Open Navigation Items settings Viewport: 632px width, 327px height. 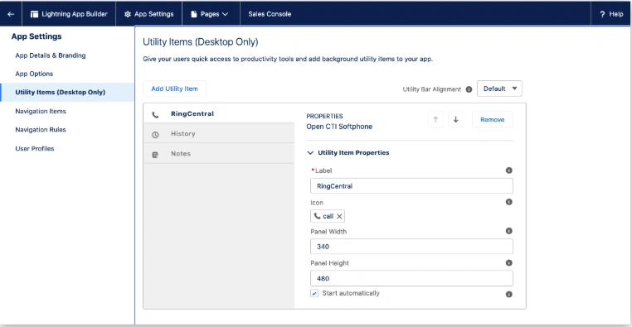tap(41, 111)
